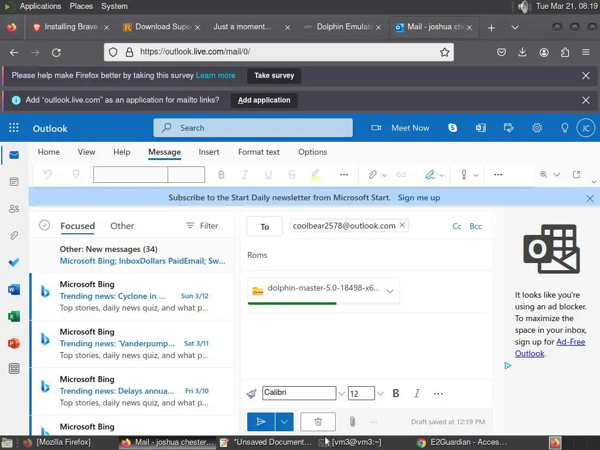
Task: Pop out the compose window
Action: (577, 175)
